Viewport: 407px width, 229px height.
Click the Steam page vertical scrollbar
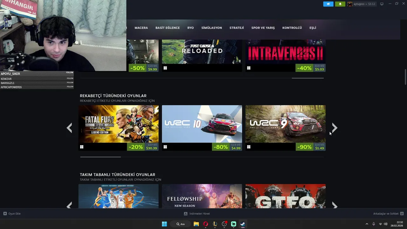pos(405,77)
